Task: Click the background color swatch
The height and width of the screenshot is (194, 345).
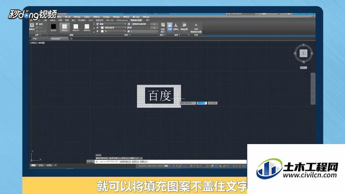Action: click(x=102, y=32)
